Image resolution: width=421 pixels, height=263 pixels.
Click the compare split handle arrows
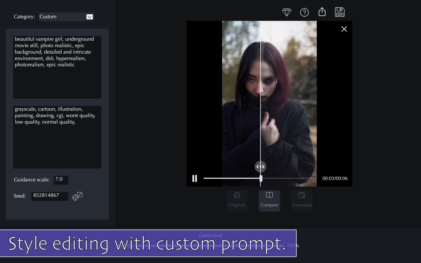click(x=260, y=167)
